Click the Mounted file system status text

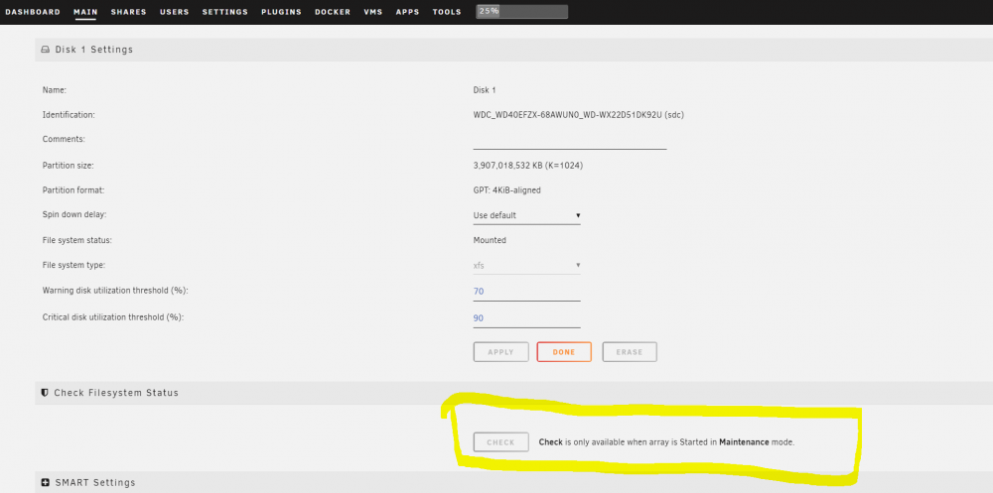point(490,240)
